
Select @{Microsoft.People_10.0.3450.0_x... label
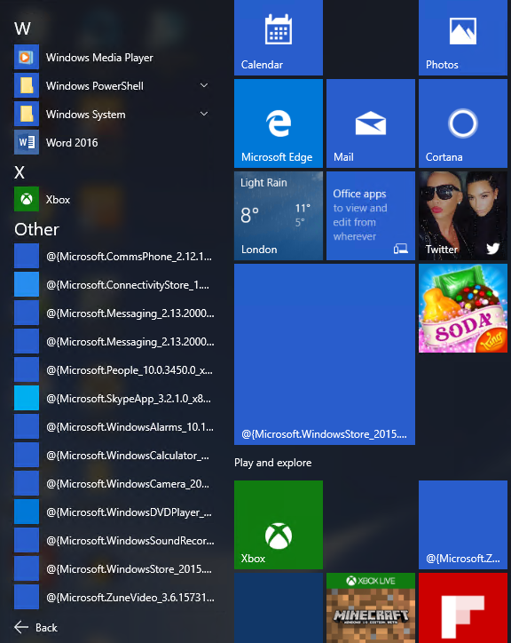tap(130, 369)
